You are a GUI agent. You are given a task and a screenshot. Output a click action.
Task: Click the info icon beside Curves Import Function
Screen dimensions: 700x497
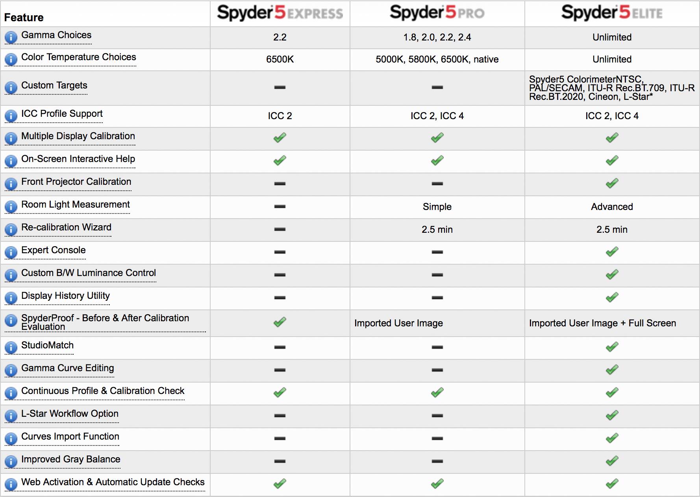pyautogui.click(x=11, y=438)
